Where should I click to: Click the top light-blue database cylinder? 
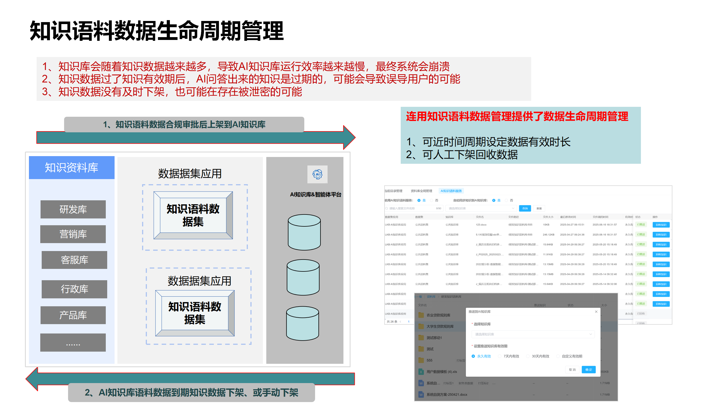(304, 232)
